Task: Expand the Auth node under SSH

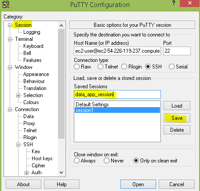Action: click(x=26, y=173)
